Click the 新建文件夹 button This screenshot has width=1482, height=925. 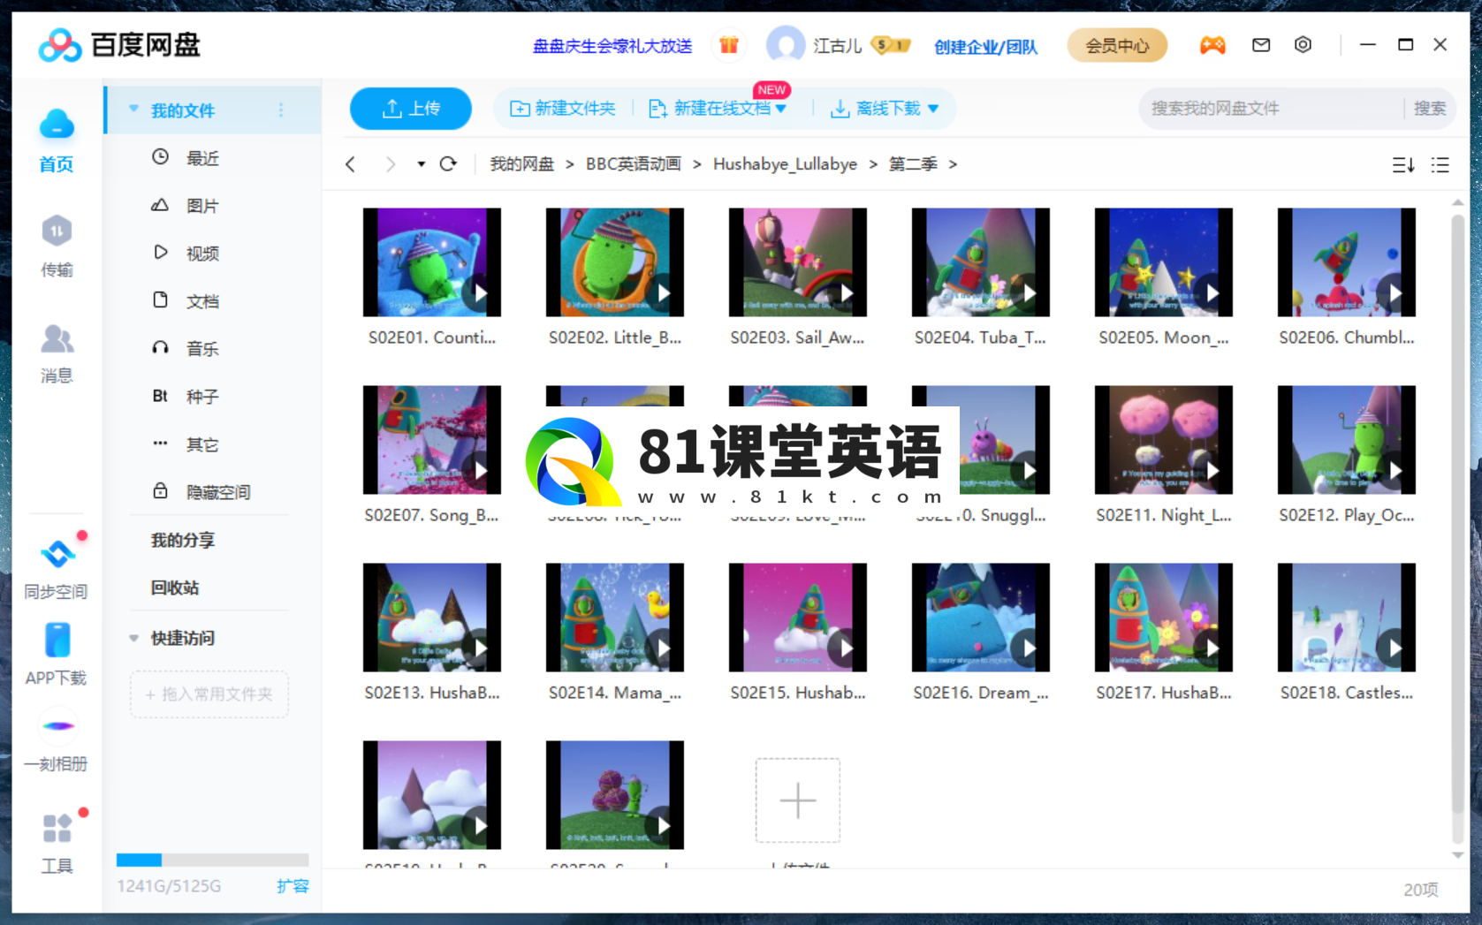[563, 109]
